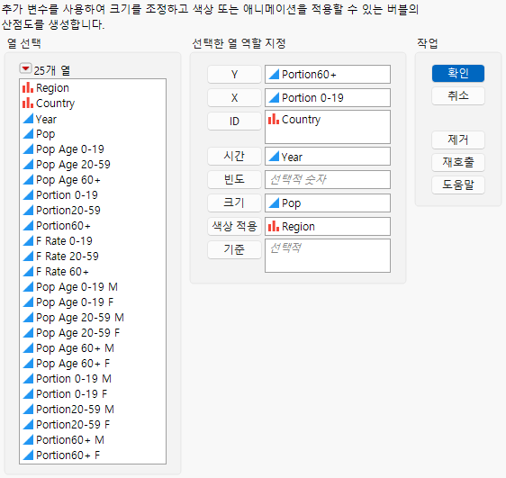Select Year in the column list

(x=93, y=119)
